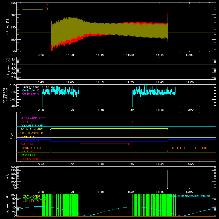Click the raised SAA_FLAG segment

click(104, 143)
